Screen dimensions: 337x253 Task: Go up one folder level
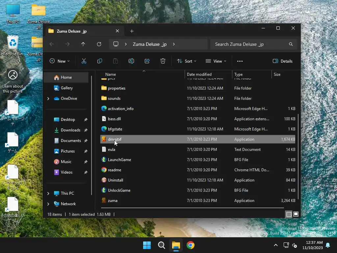(83, 44)
